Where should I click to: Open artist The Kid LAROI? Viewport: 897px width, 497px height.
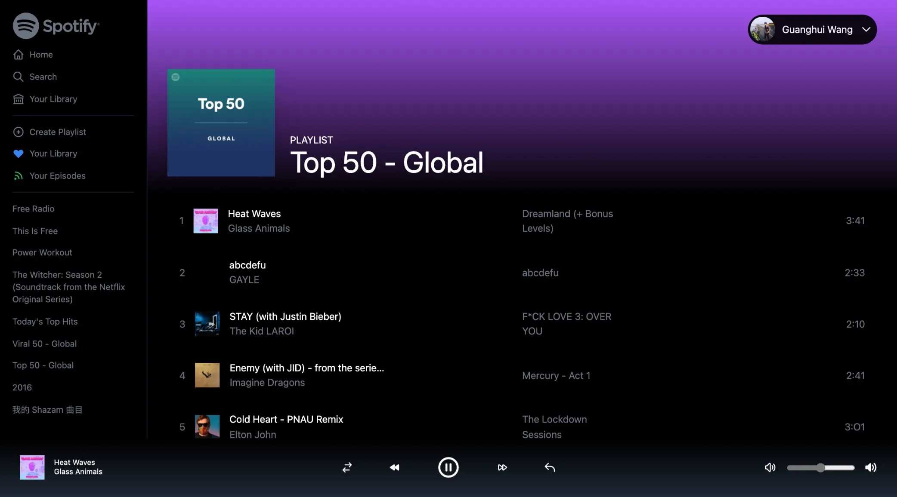click(x=261, y=331)
